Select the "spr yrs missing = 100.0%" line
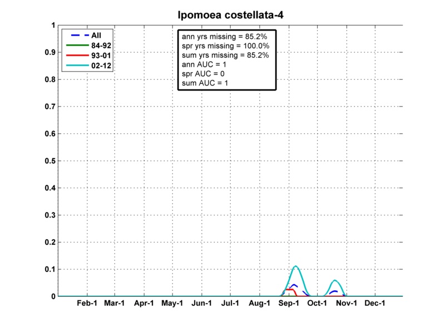Viewport: 445px width, 333px height. click(x=226, y=46)
